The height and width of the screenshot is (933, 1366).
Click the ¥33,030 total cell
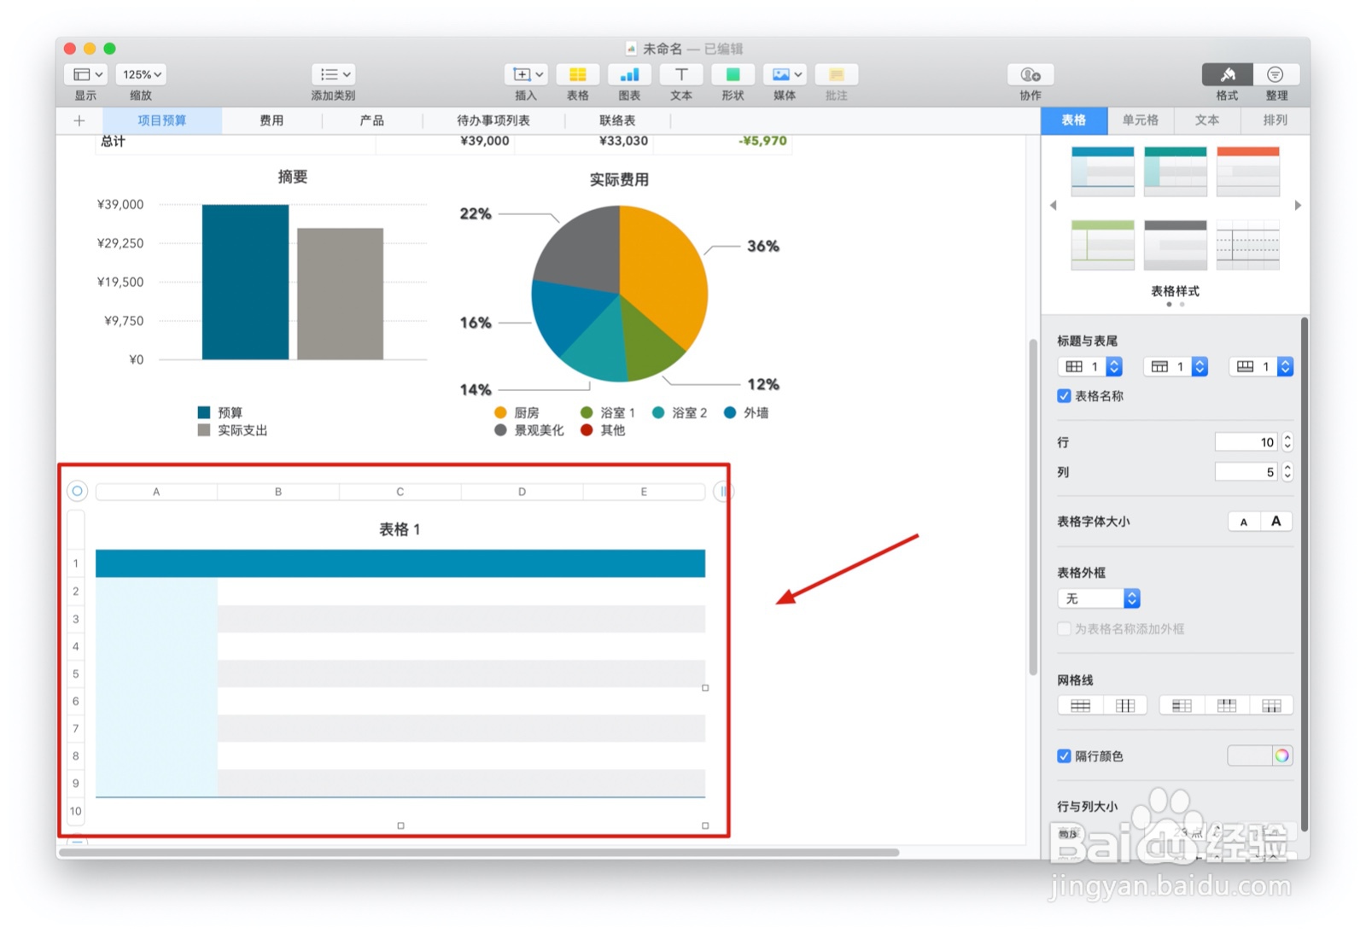623,141
